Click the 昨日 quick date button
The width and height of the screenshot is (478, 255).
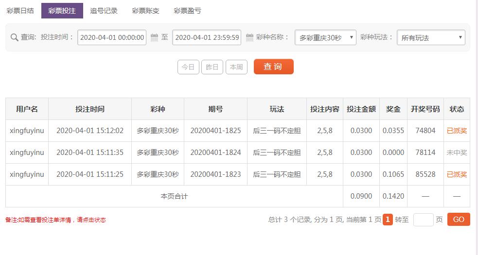(x=212, y=67)
